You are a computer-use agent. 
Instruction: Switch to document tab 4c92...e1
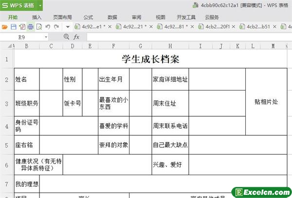tap(91, 27)
